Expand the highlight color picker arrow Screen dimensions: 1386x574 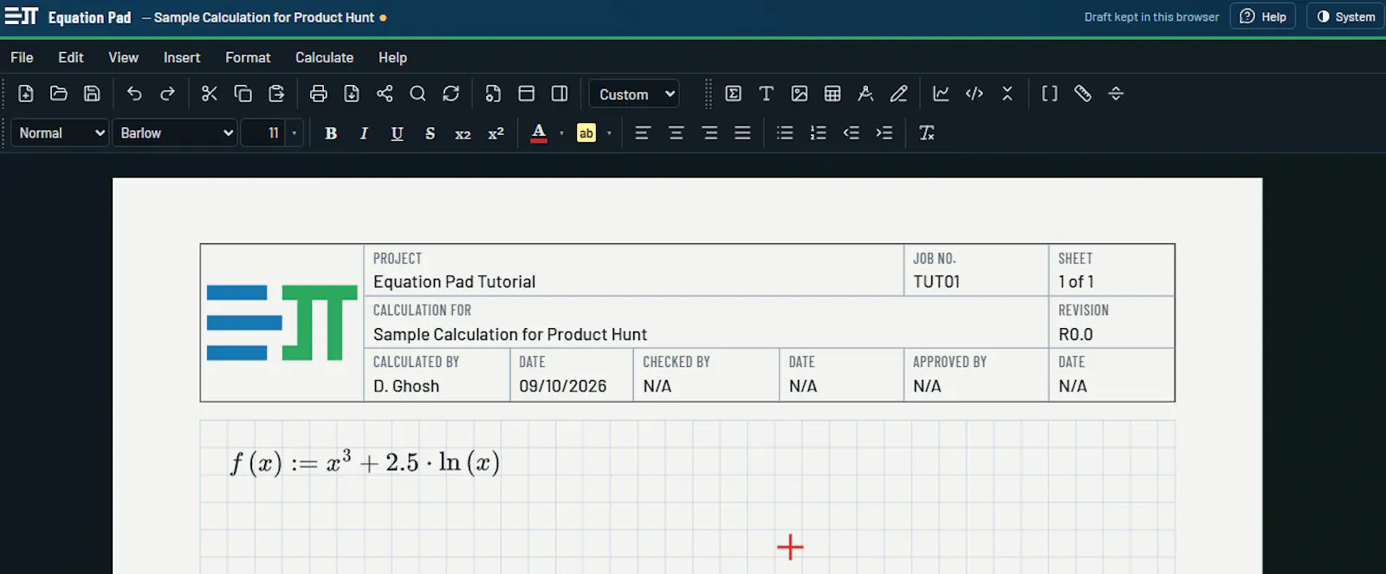(x=609, y=132)
